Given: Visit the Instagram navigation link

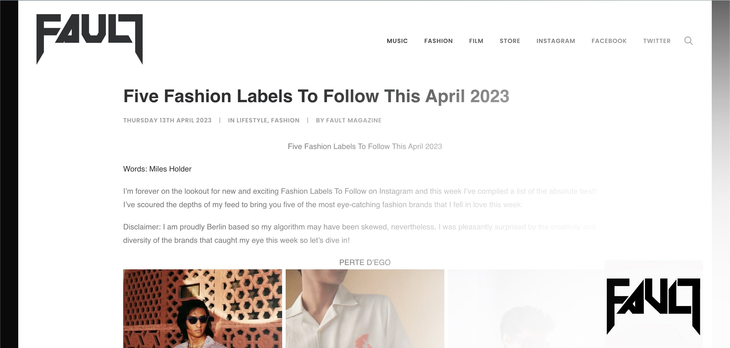Looking at the screenshot, I should click(555, 41).
